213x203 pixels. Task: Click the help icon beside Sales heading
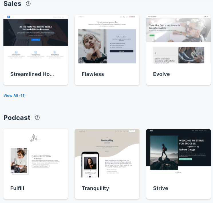tap(28, 3)
